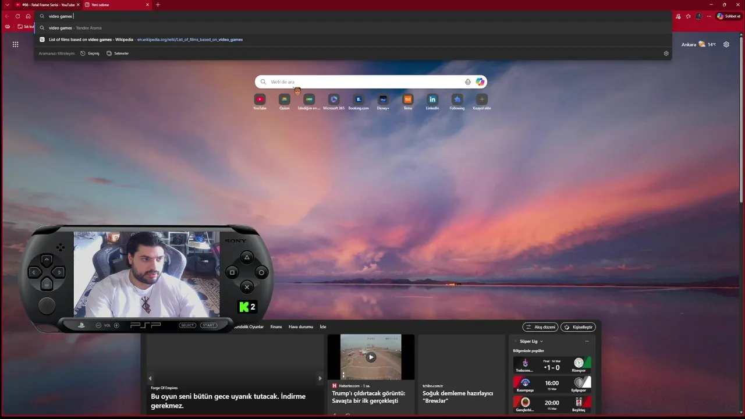The width and height of the screenshot is (745, 419).
Task: Open the Wikipedia films based on video games suggestion
Action: click(x=353, y=40)
